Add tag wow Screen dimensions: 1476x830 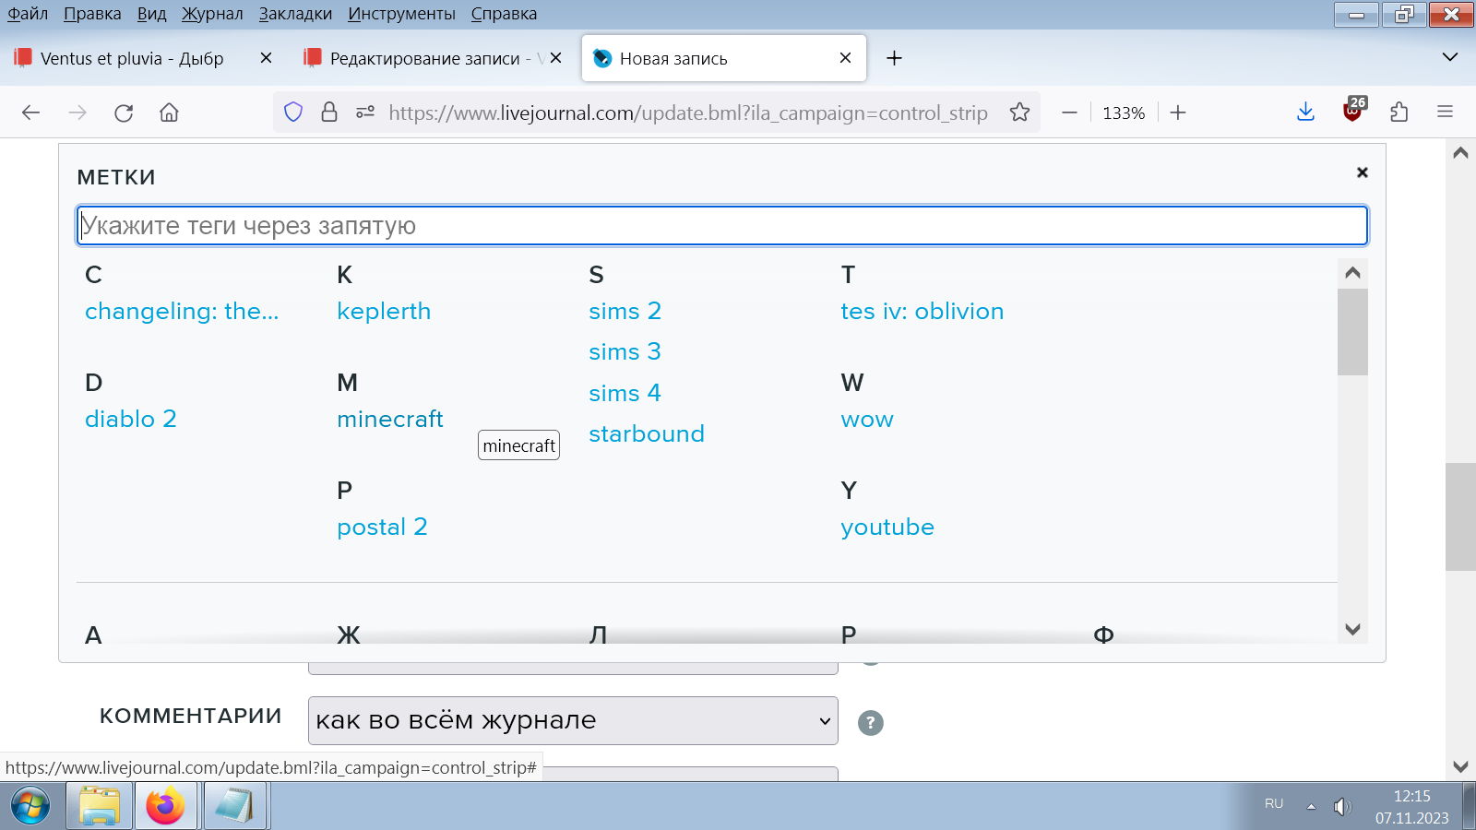(x=867, y=419)
